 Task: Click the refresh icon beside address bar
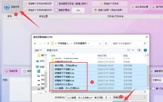coord(106,44)
